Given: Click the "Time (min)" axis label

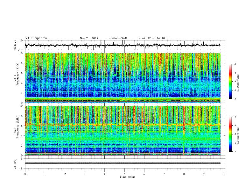Looking at the screenshot, I should [x=127, y=177].
